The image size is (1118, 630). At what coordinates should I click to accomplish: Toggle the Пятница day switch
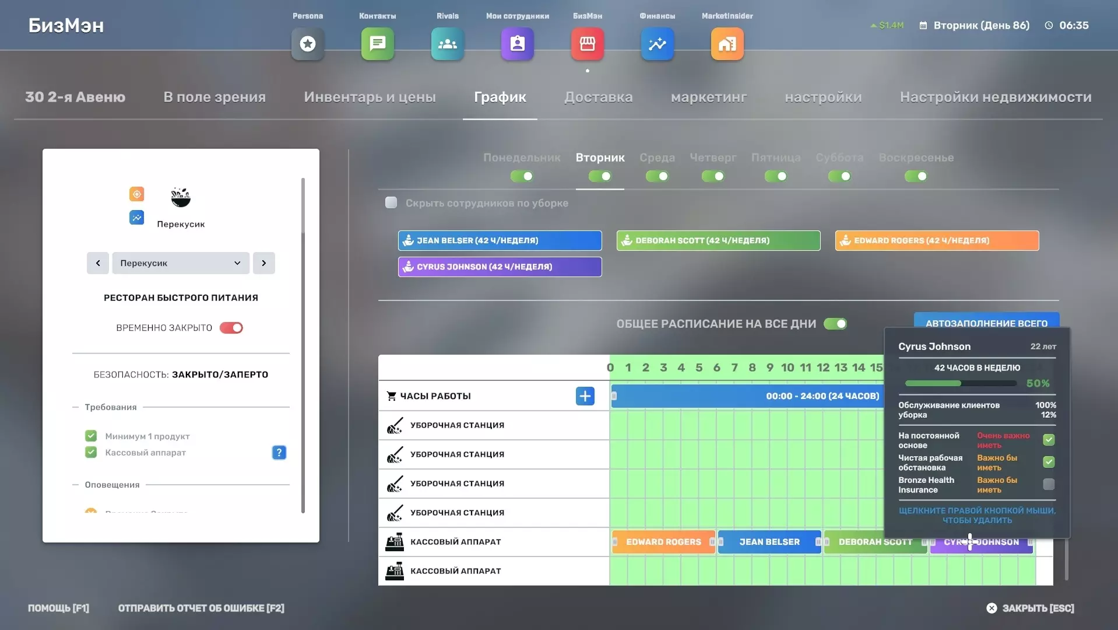coord(776,176)
